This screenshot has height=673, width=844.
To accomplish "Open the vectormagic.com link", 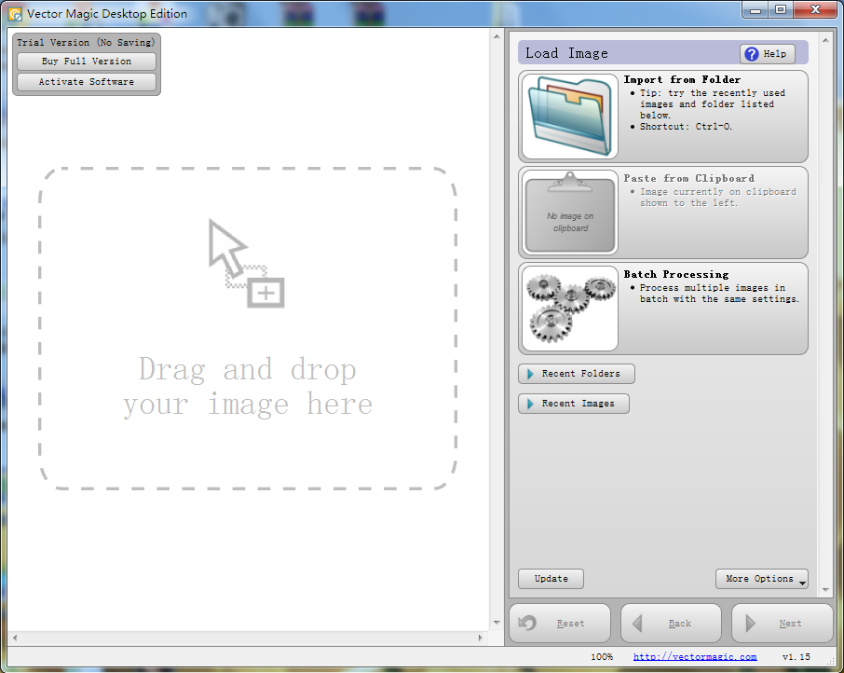I will [695, 657].
